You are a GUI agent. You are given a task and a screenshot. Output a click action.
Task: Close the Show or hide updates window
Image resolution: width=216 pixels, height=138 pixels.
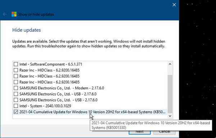coord(174,5)
